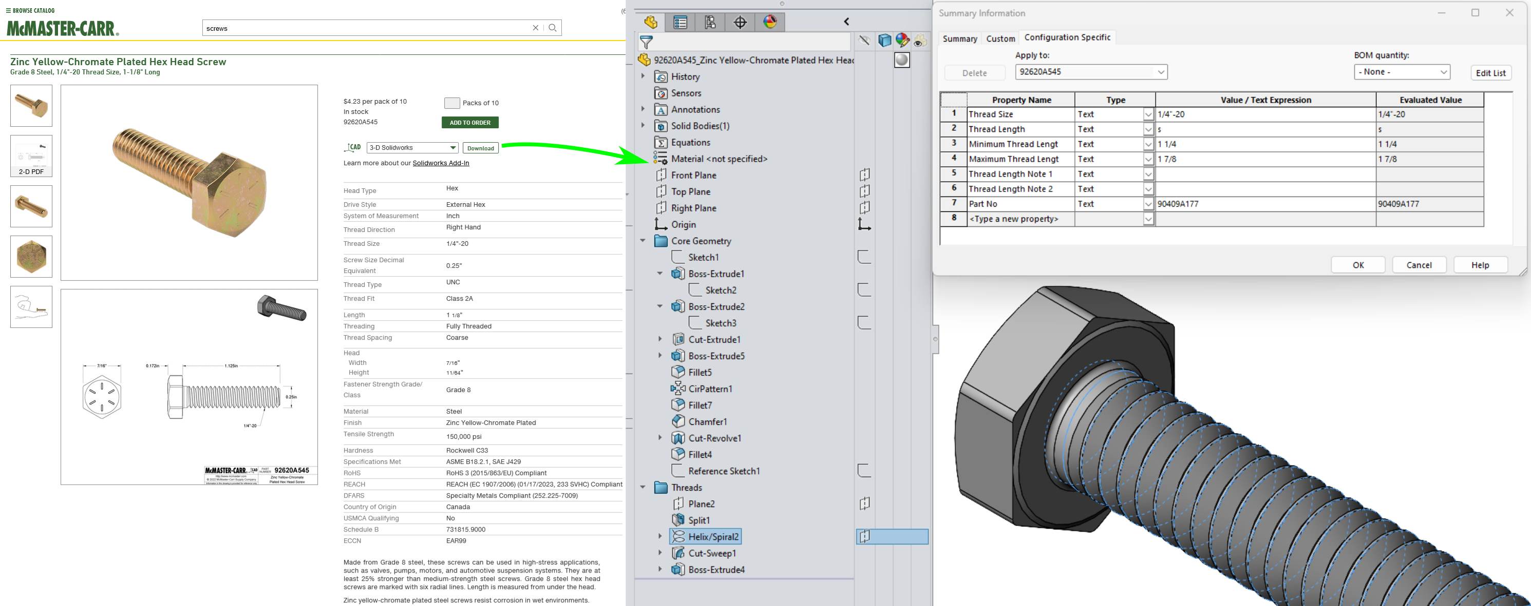This screenshot has height=606, width=1531.
Task: Open the 2-D PDF thumbnail
Action: [31, 156]
